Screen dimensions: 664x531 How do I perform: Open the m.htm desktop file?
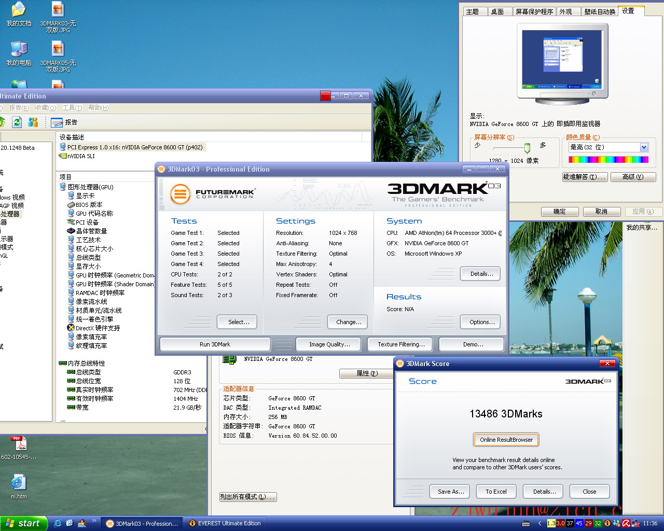pos(19,483)
